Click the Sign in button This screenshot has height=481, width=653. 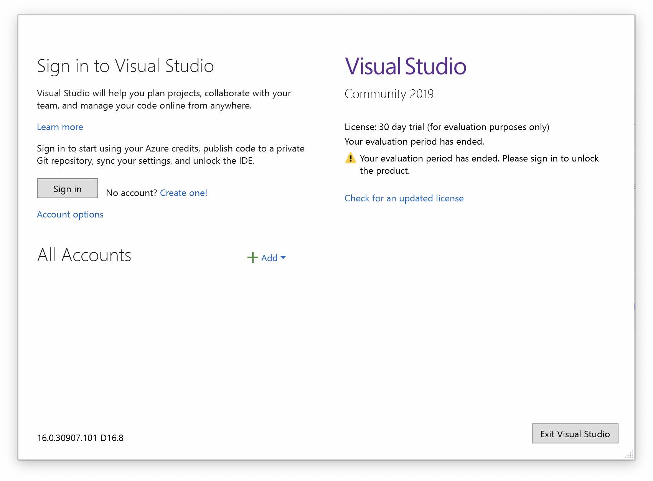coord(68,189)
